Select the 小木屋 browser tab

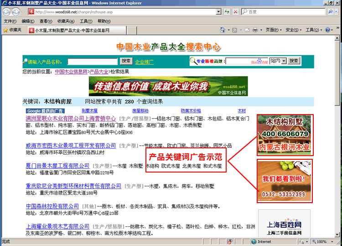pyautogui.click(x=68, y=30)
